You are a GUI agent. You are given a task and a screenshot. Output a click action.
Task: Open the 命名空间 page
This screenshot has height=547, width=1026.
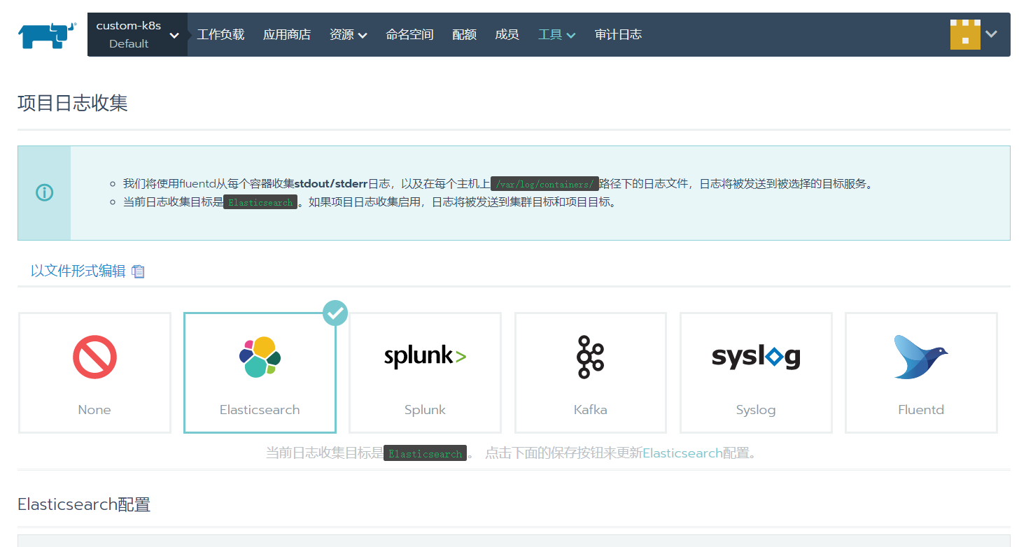pyautogui.click(x=410, y=34)
